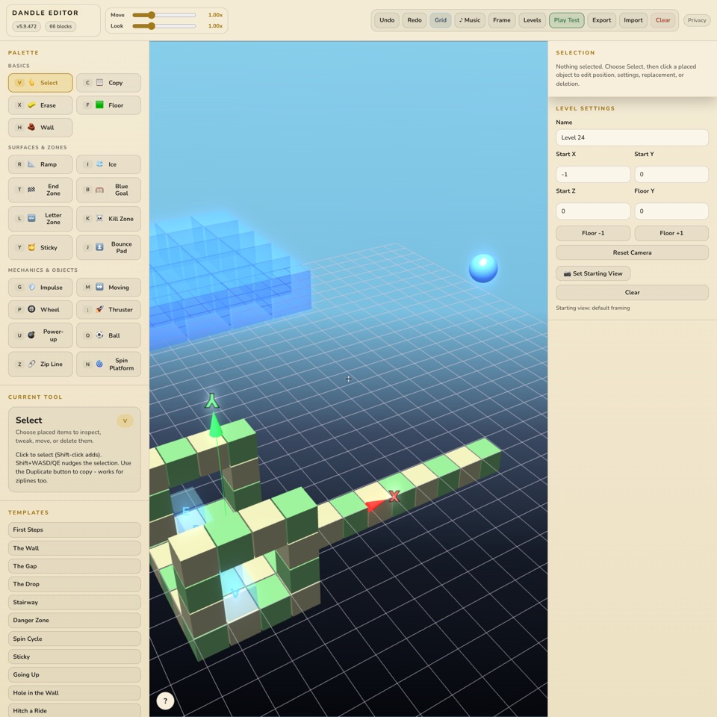This screenshot has width=717, height=717.
Task: Select the green Floor block tool
Action: pyautogui.click(x=108, y=105)
